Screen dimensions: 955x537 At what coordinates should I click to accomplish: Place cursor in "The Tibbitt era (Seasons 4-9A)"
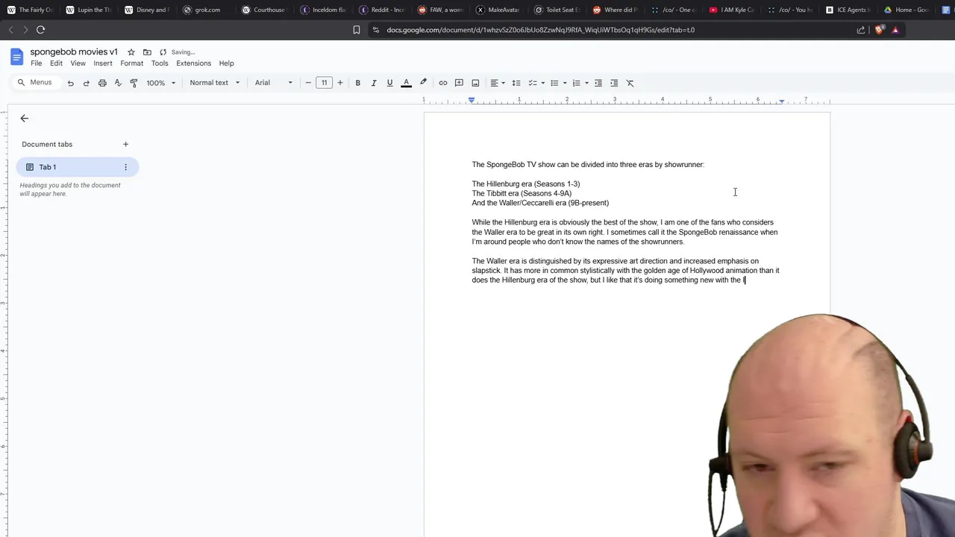click(x=522, y=193)
